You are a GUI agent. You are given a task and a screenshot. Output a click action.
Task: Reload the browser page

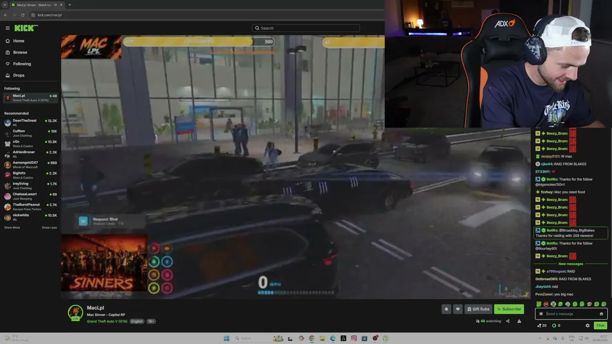tap(22, 15)
